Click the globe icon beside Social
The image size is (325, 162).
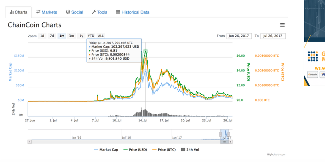(68, 12)
